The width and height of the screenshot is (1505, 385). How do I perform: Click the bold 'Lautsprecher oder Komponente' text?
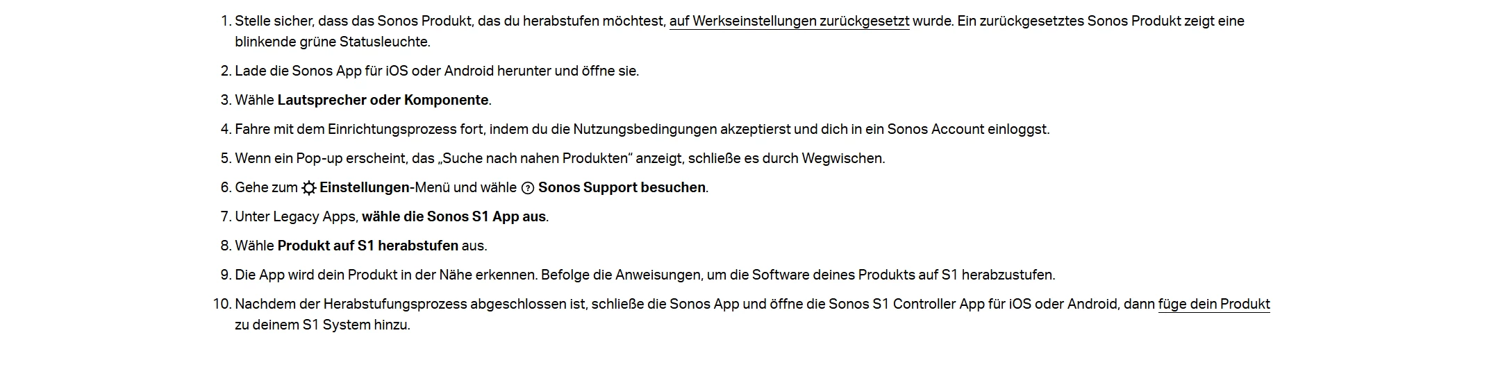click(383, 100)
